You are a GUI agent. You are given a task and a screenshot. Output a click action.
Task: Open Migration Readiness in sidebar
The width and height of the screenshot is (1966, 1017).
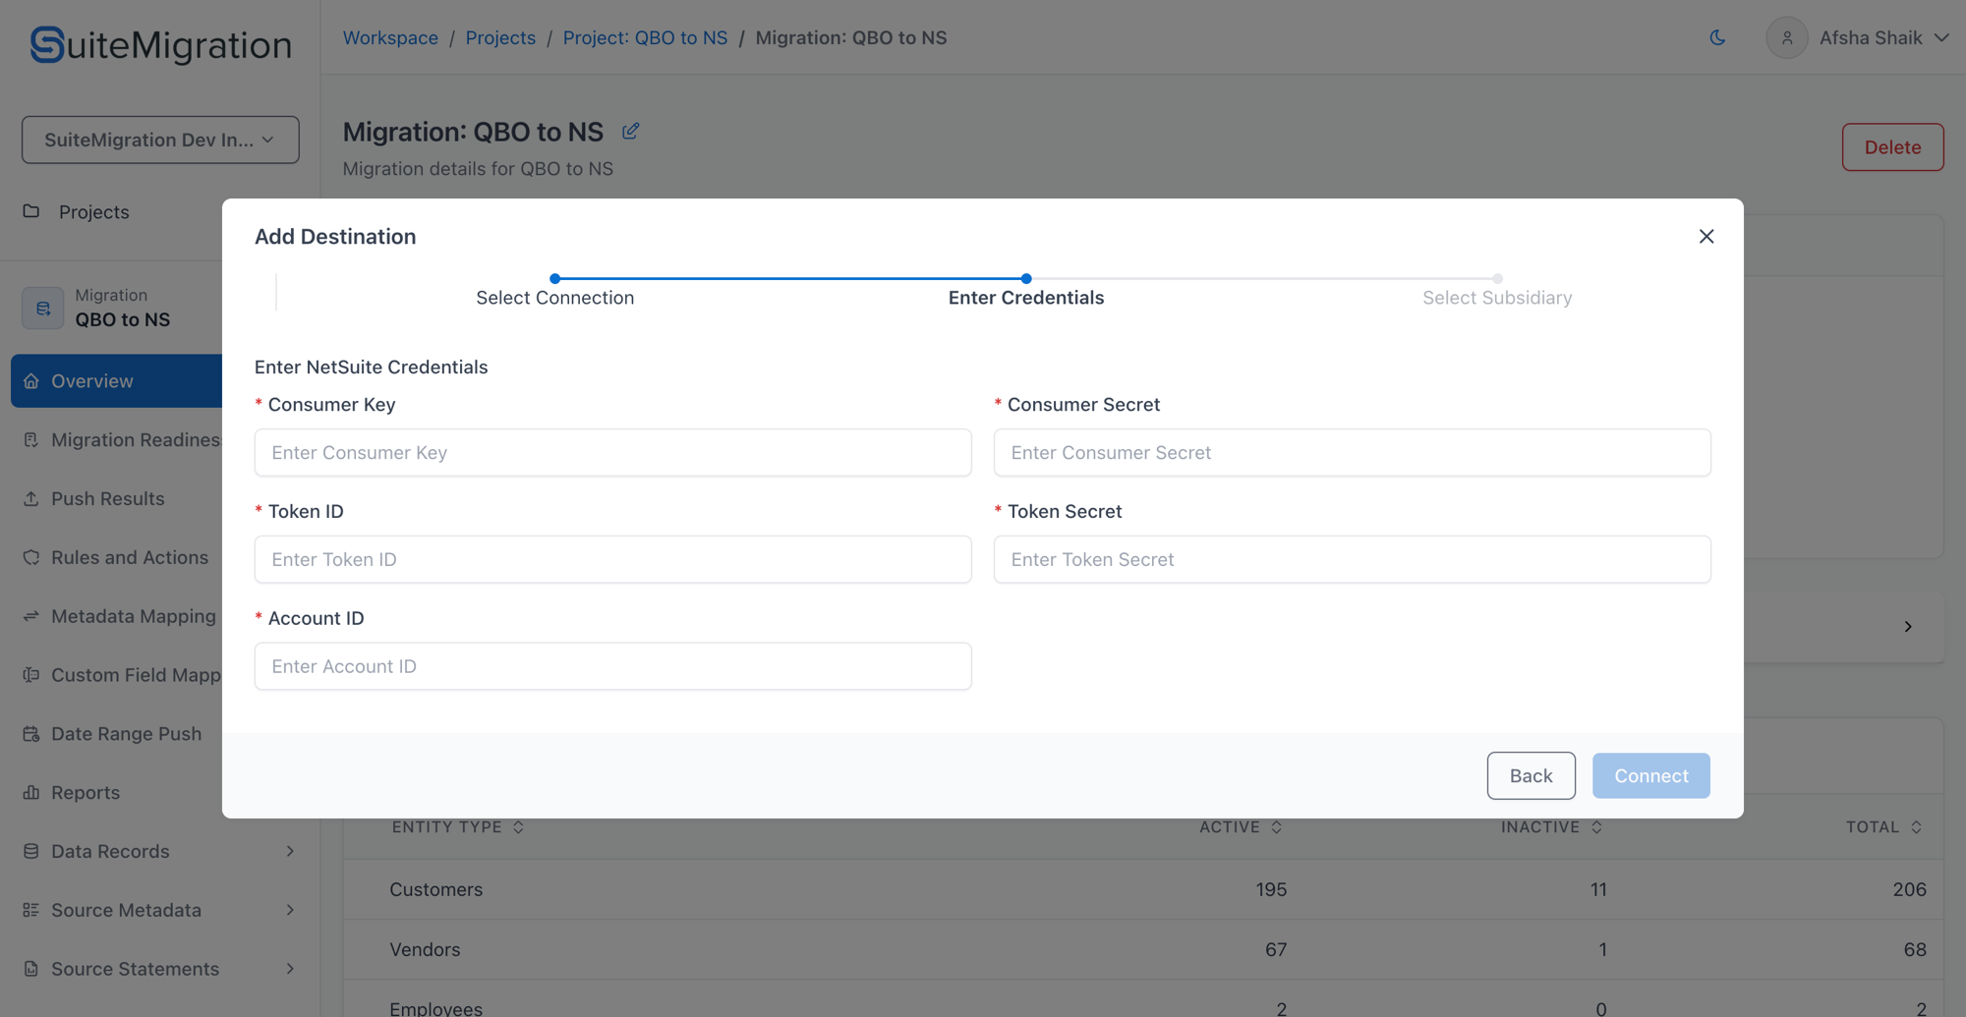[x=136, y=439]
